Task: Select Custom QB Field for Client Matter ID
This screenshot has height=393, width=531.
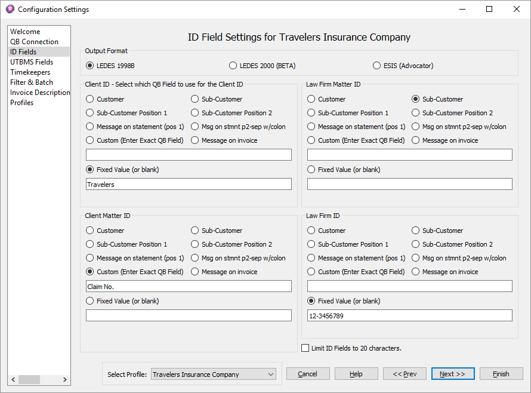Action: pyautogui.click(x=134, y=272)
